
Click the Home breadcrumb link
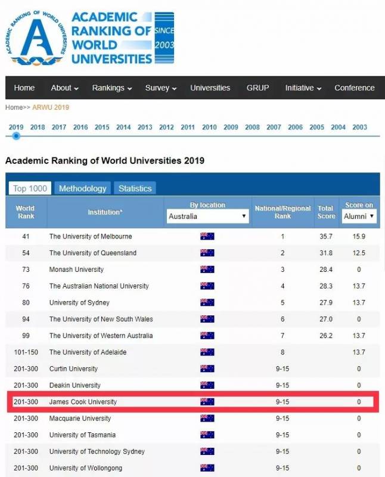coord(14,107)
